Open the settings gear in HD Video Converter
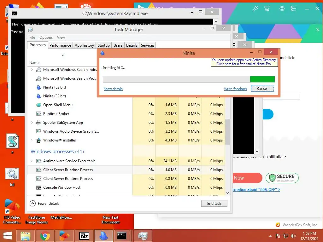This screenshot has width=323, height=242. point(282,9)
